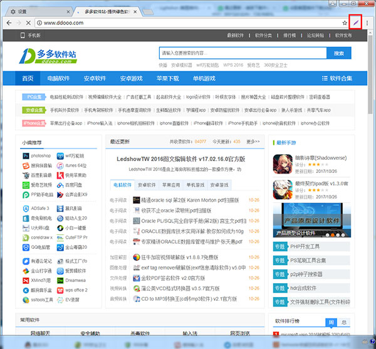Focus the site search input box
The height and width of the screenshot is (349, 376).
click(x=243, y=53)
